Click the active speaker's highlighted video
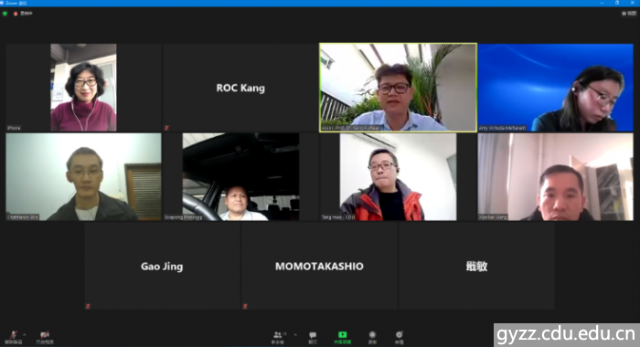Viewport: 640px width, 347px height. pyautogui.click(x=398, y=88)
